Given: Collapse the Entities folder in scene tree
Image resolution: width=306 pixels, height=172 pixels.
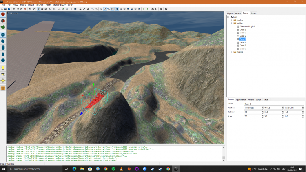Looking at the screenshot, I should 231,23.
